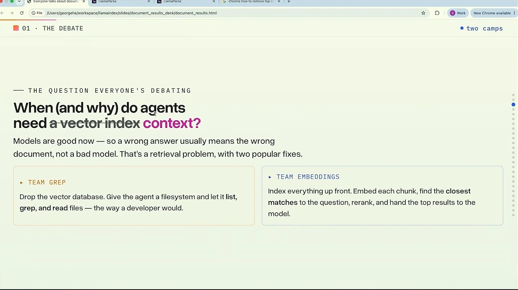Close the second LlamaParse tab
This screenshot has height=290, width=518.
[214, 2]
